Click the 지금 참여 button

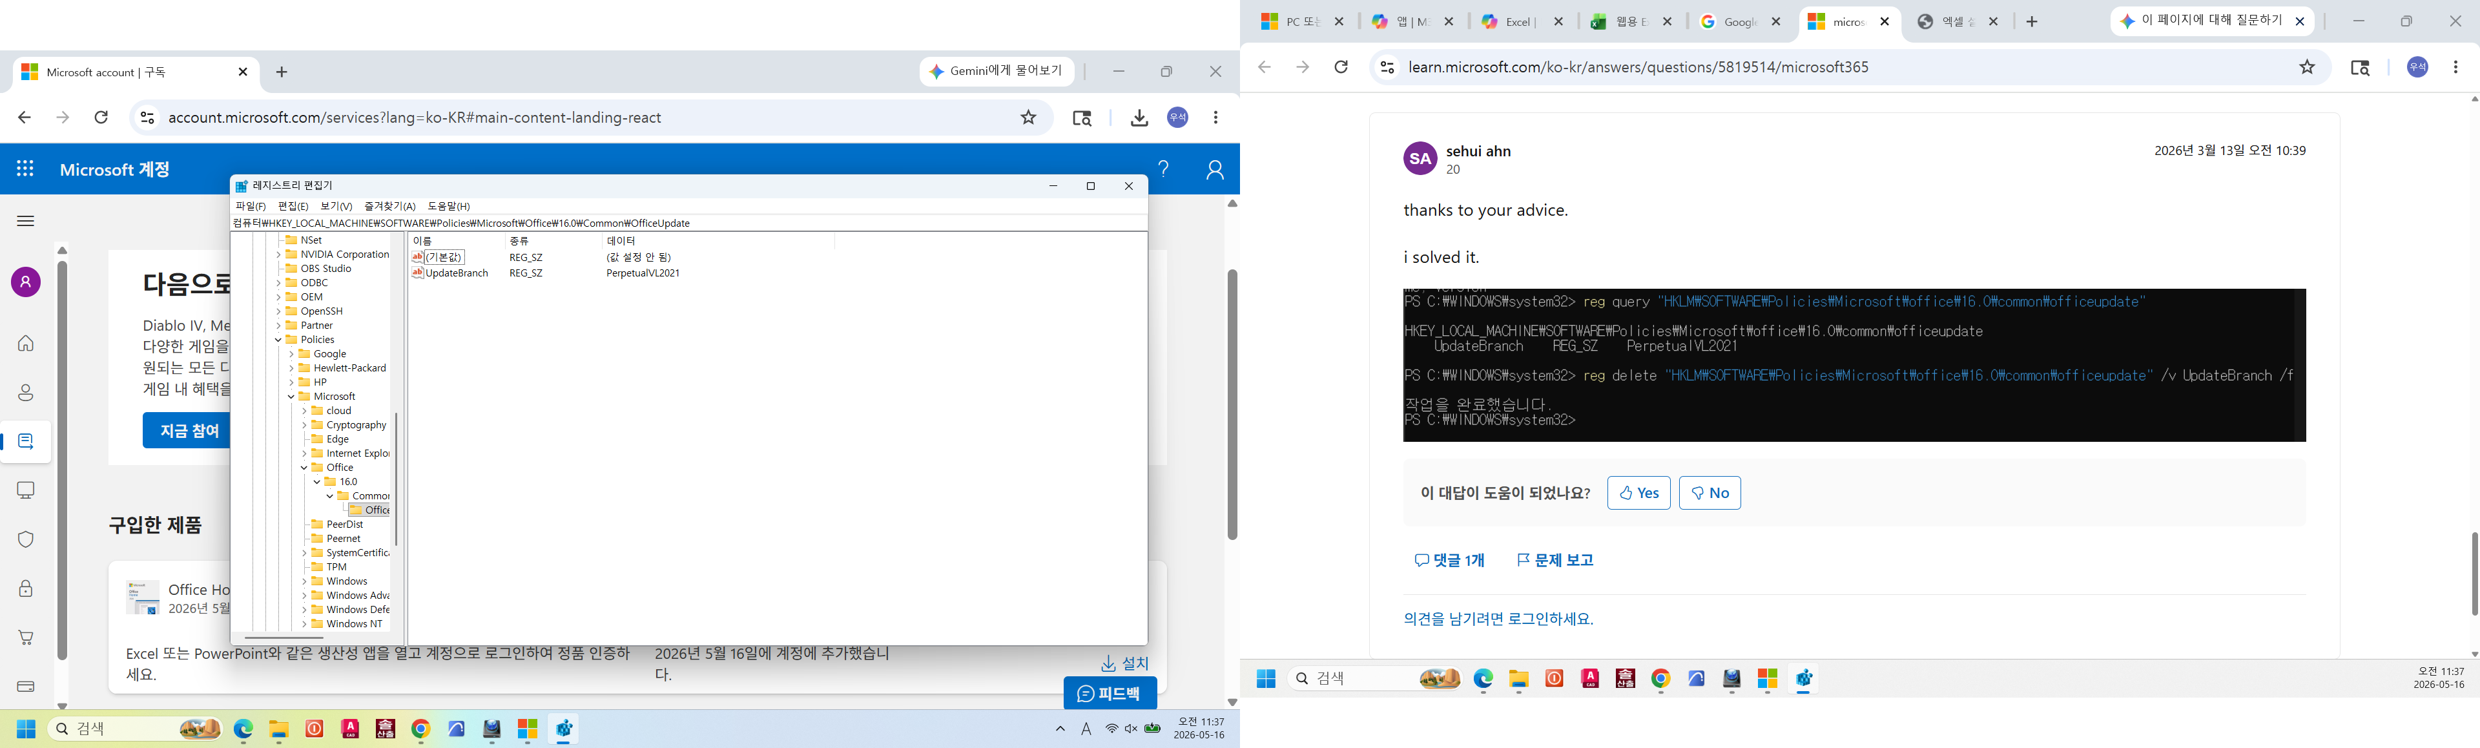[x=187, y=430]
